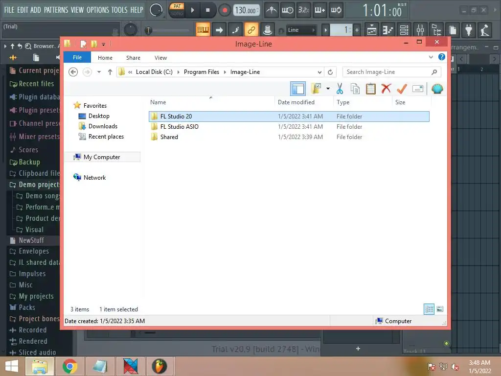Toggle typing keyboard to piano icon
The image size is (501, 376).
tap(203, 30)
